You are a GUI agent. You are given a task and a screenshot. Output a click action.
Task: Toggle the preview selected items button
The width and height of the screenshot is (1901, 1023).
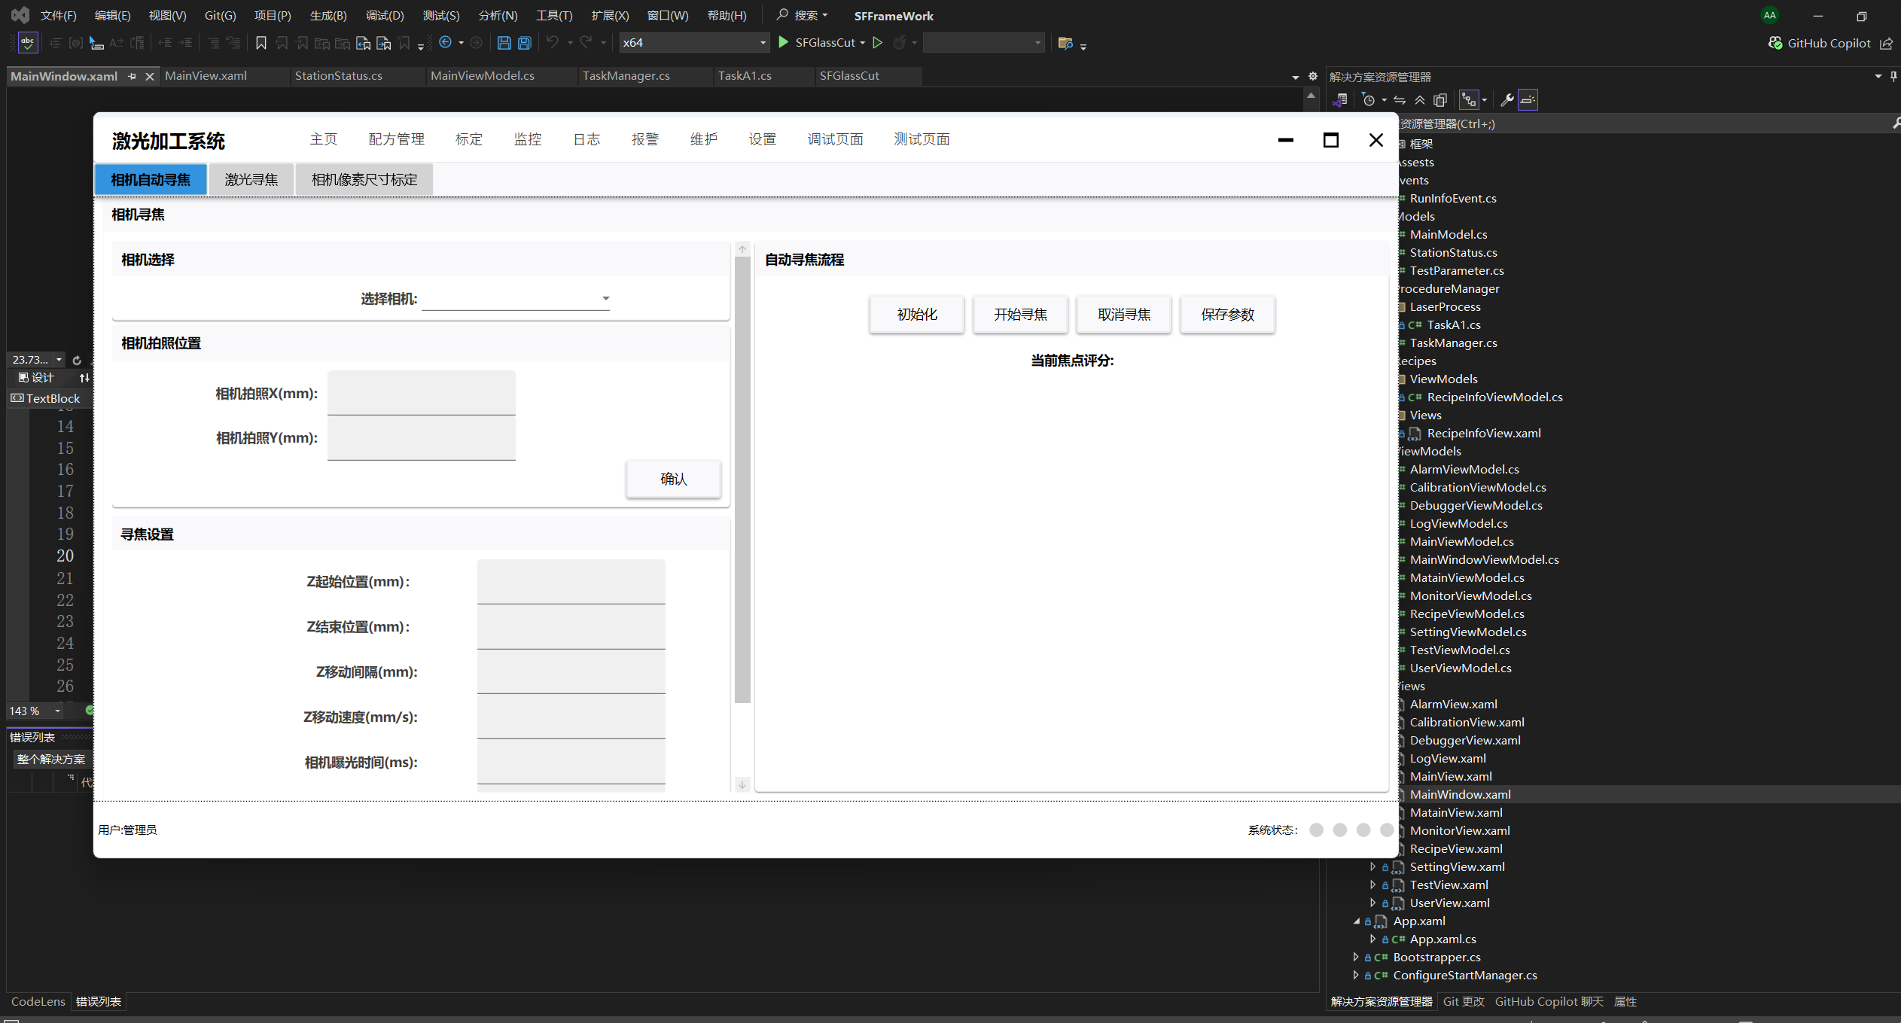1528,100
